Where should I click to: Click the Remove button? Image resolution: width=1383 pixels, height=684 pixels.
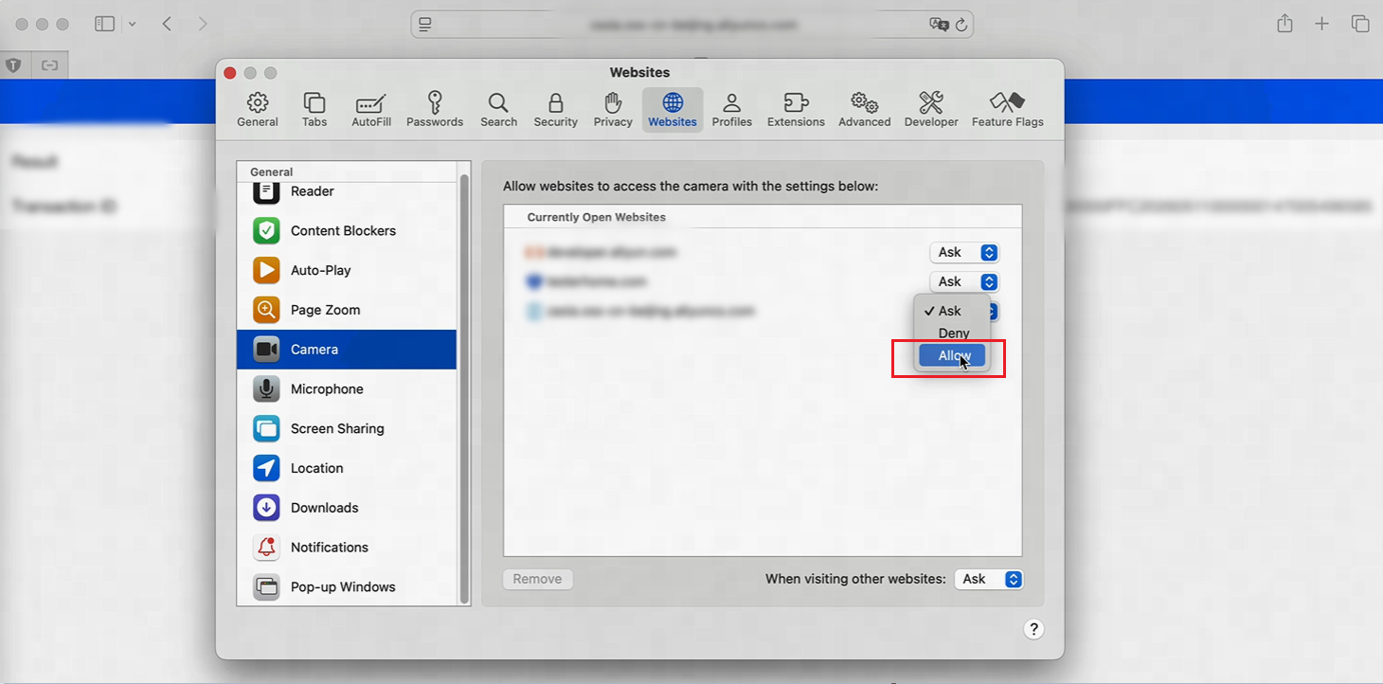pos(537,579)
